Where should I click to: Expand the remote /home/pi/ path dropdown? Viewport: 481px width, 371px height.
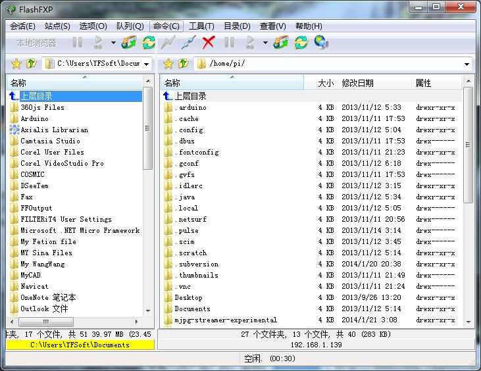(467, 64)
